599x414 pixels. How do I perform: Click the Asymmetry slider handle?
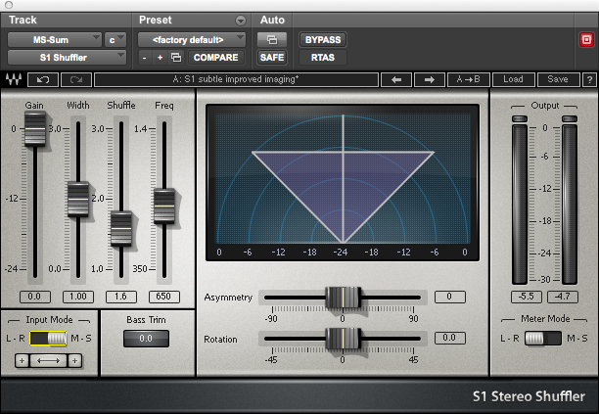point(343,298)
